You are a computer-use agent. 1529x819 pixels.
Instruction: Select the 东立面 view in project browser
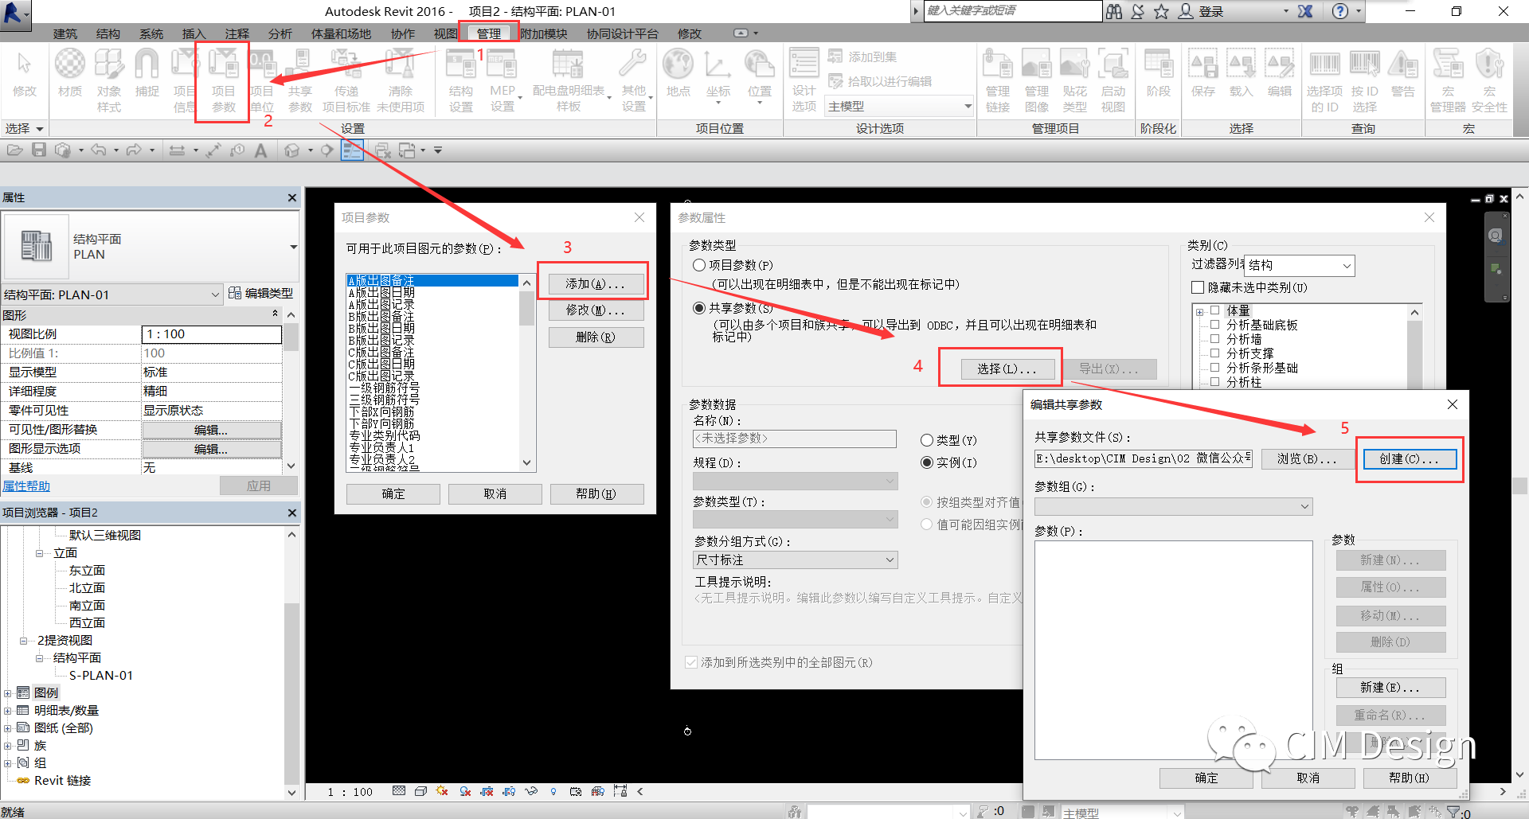click(x=87, y=571)
